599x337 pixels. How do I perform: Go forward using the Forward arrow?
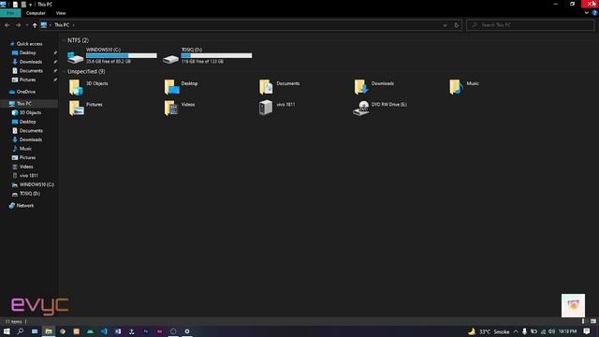pos(18,25)
